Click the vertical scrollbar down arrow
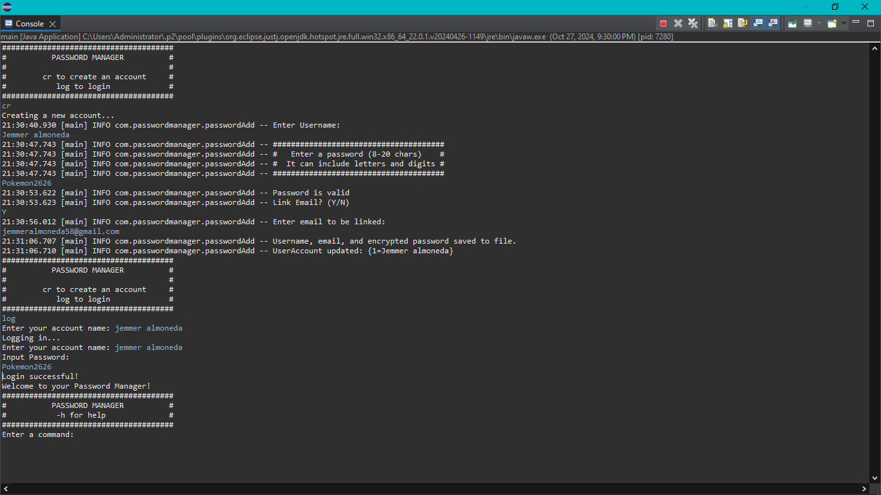Image resolution: width=881 pixels, height=495 pixels. click(875, 478)
